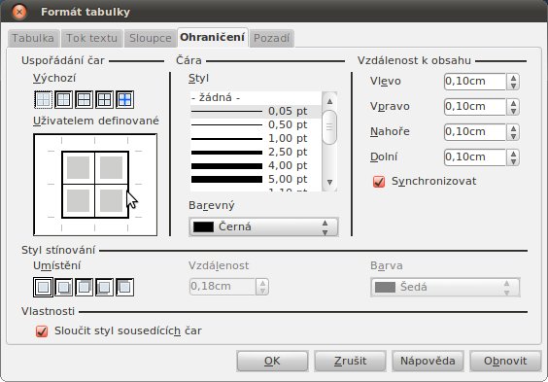Switch to the Tok textu tab
The width and height of the screenshot is (548, 382).
(x=91, y=38)
